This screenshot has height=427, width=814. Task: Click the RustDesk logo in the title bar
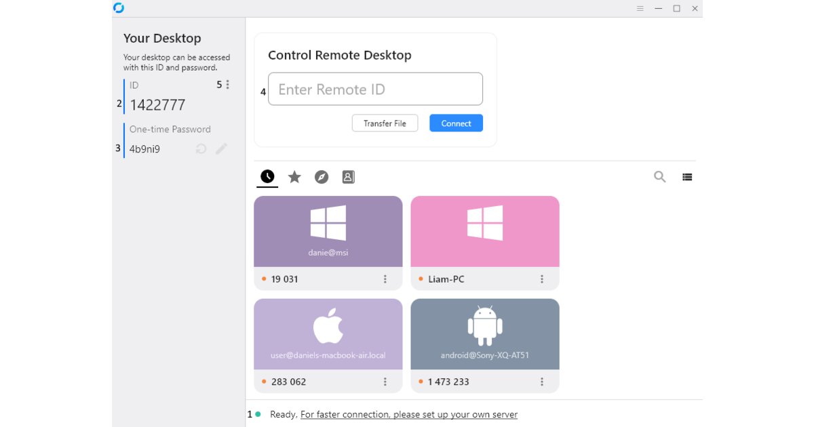(x=119, y=8)
